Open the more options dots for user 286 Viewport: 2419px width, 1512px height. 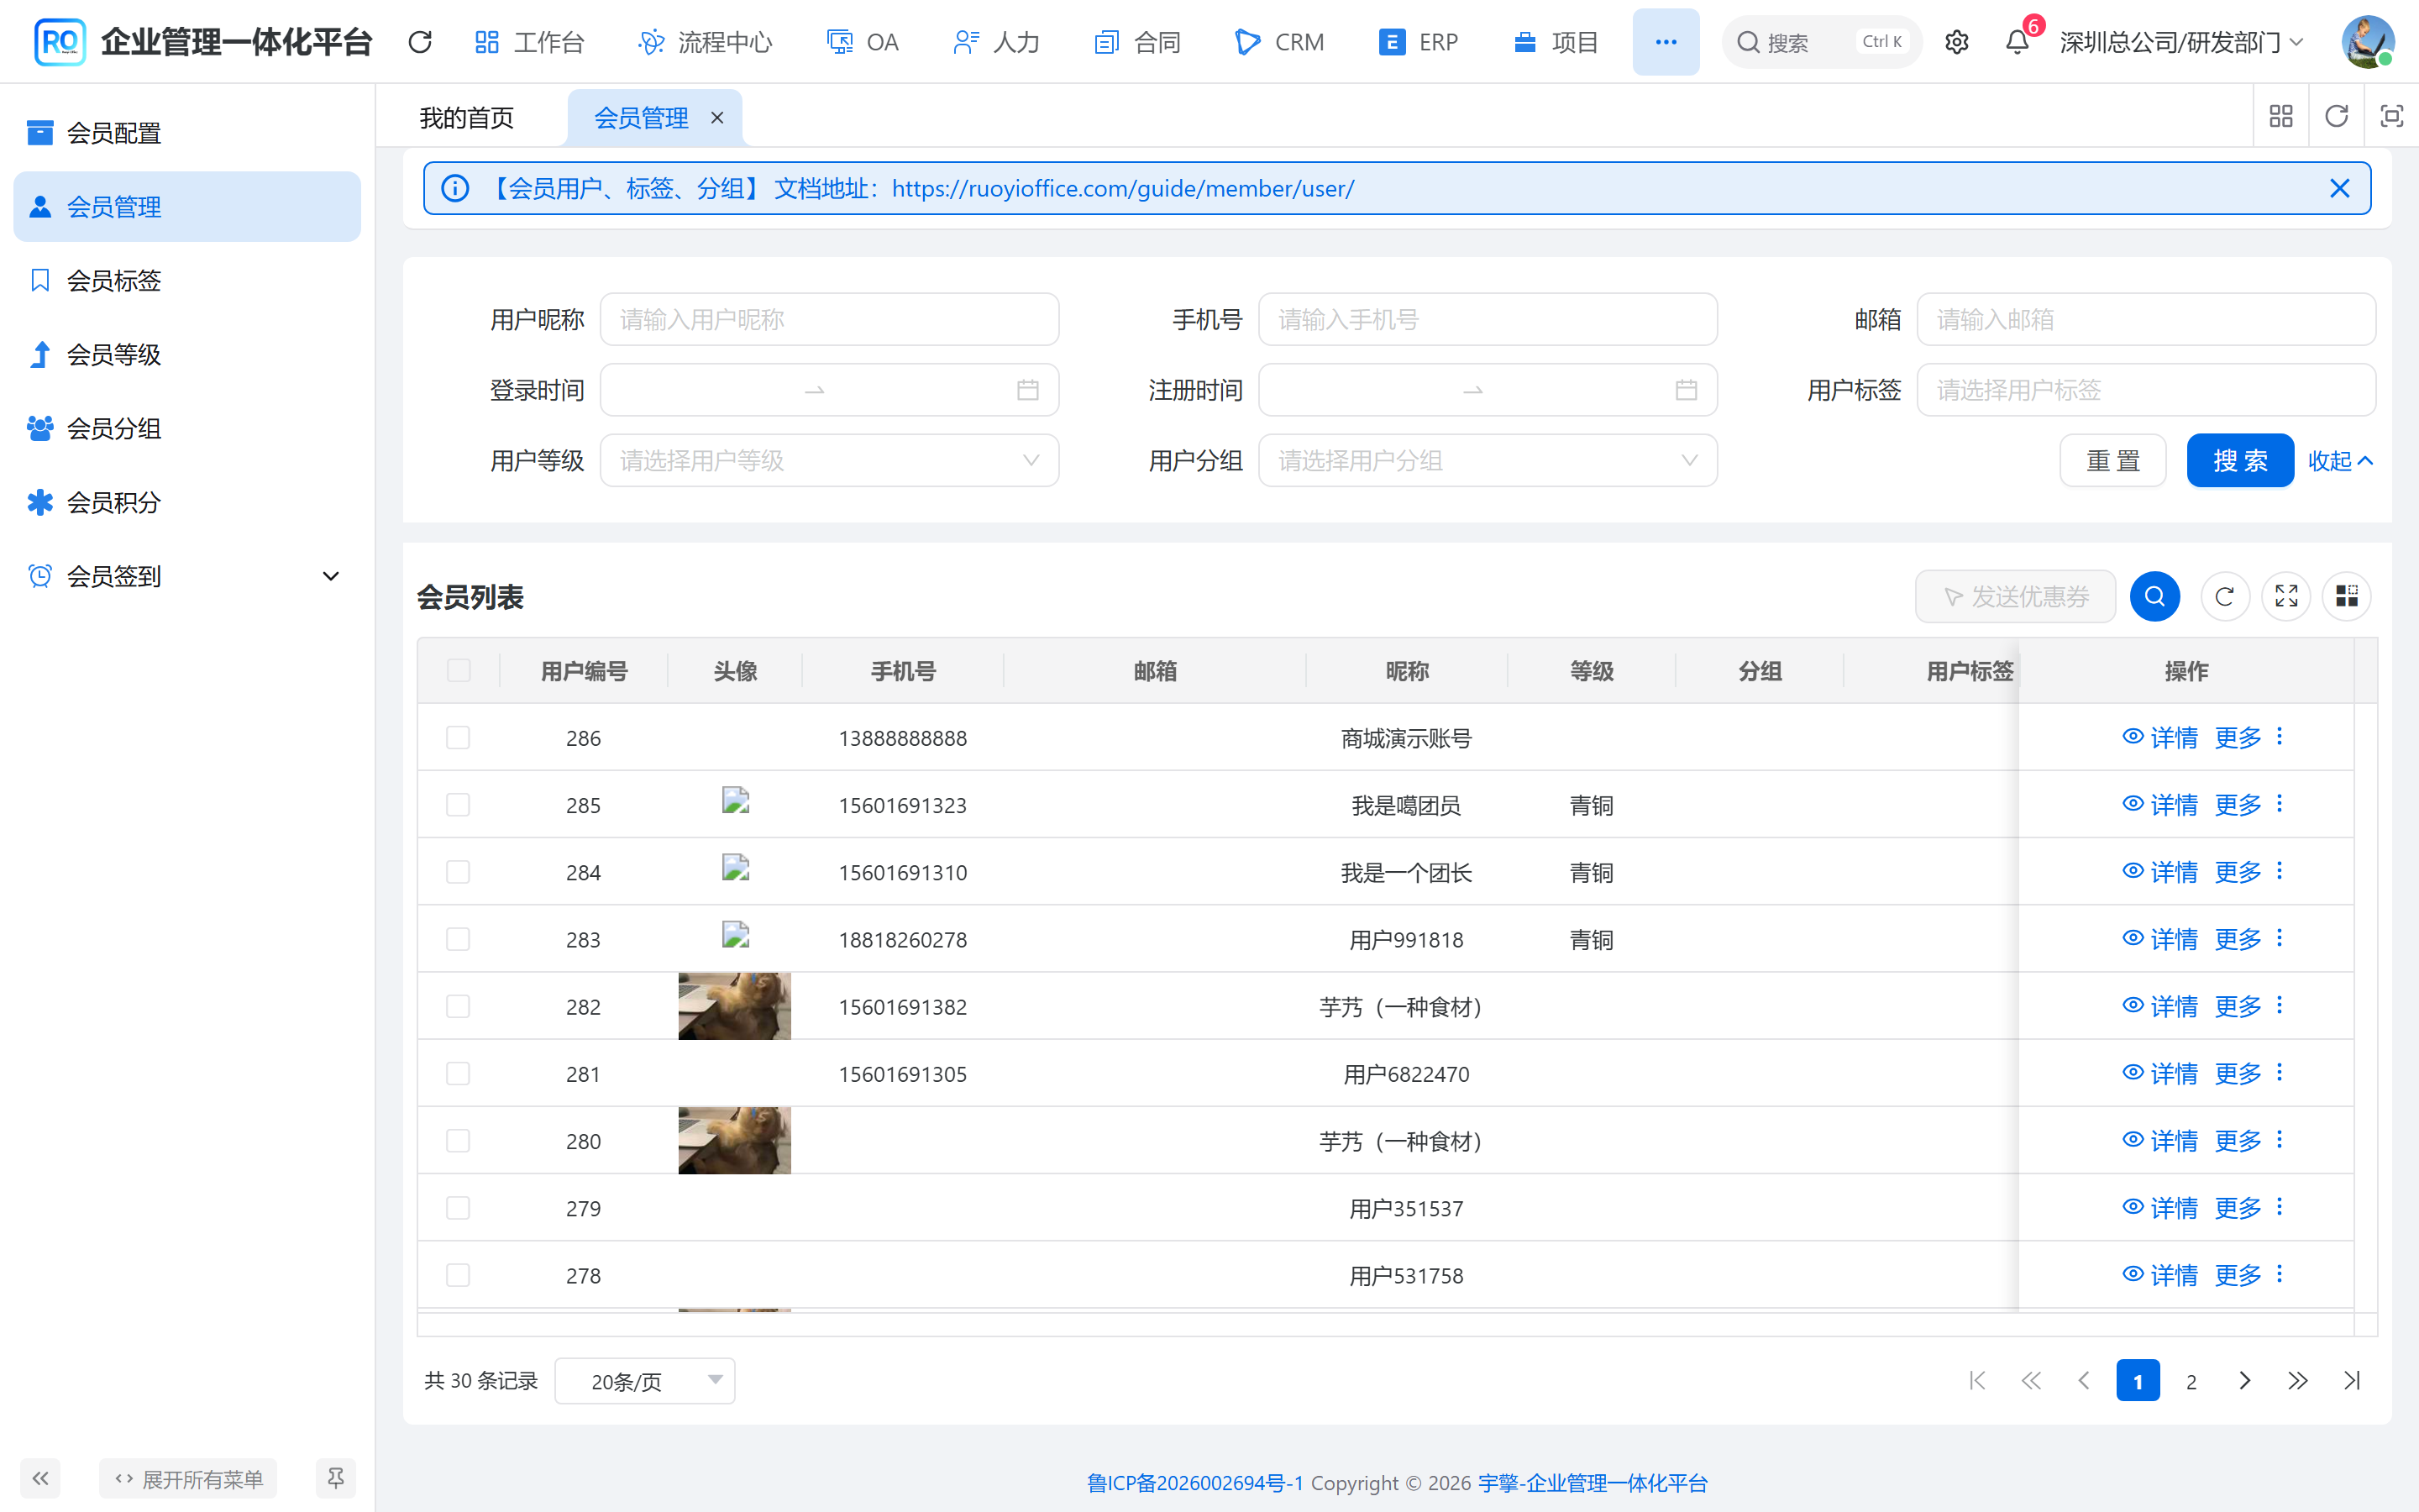tap(2280, 737)
